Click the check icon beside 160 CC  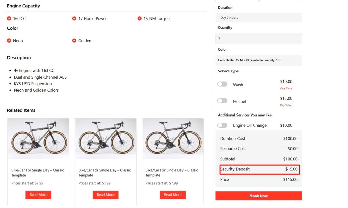tap(9, 18)
